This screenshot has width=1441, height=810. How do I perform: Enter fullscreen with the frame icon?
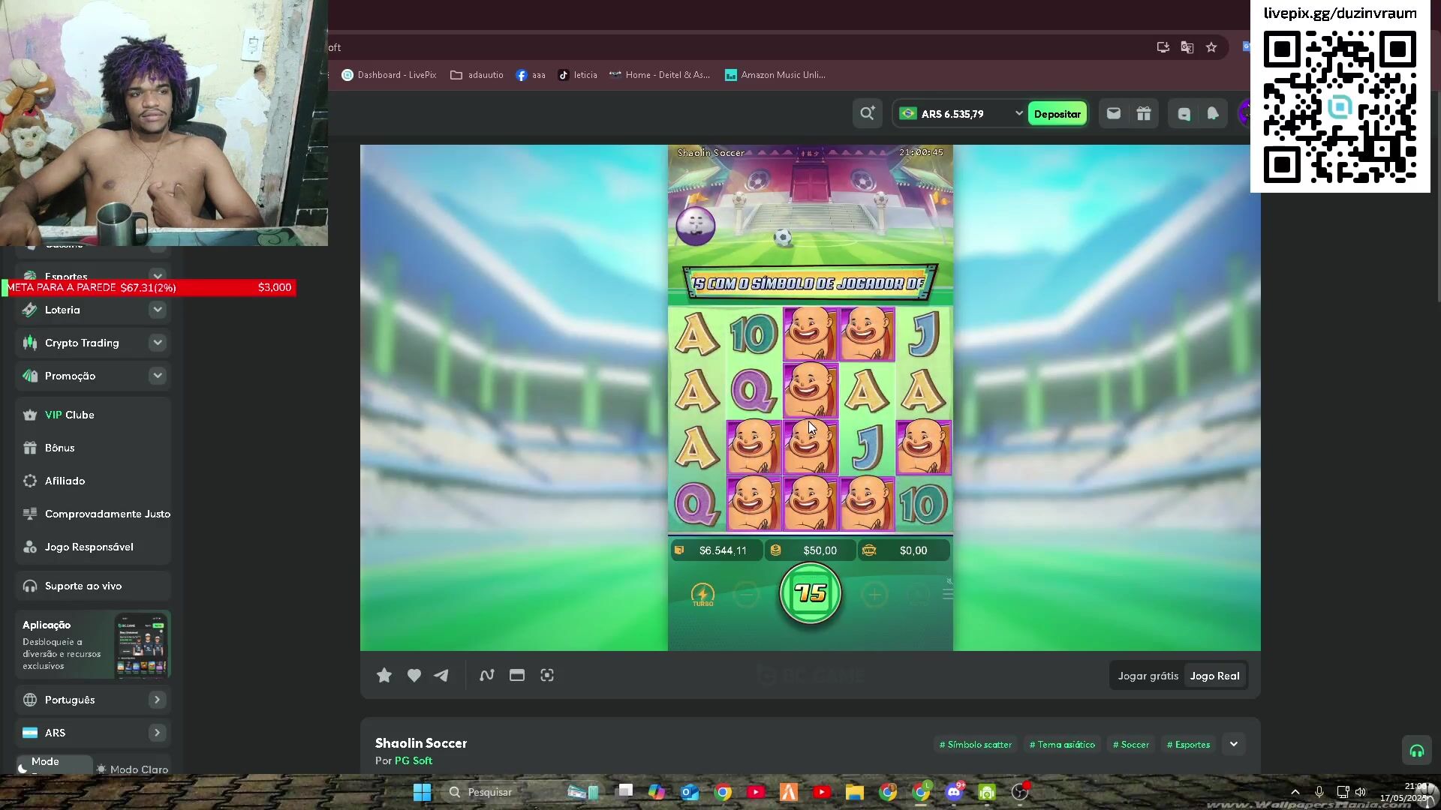coord(547,675)
